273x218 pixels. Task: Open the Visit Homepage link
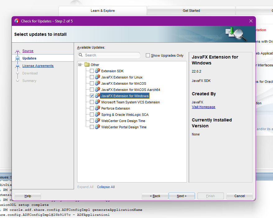203,107
